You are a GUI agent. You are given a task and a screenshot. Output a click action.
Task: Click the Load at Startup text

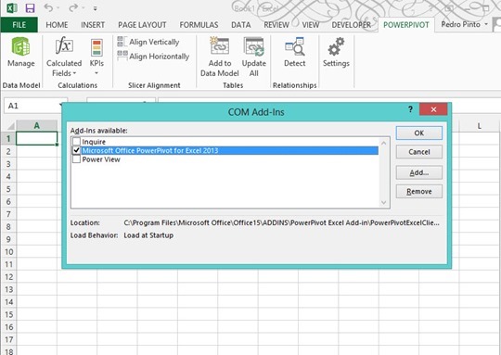click(148, 235)
